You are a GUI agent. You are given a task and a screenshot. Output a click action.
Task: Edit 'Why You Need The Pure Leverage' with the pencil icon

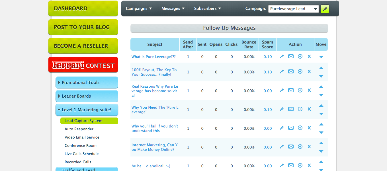[x=282, y=109]
